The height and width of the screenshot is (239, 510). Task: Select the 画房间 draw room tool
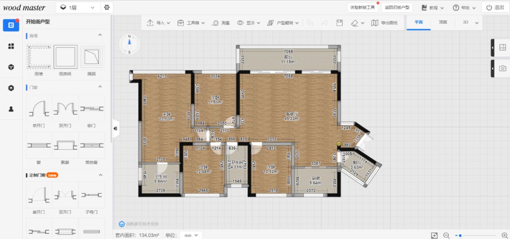tap(65, 57)
